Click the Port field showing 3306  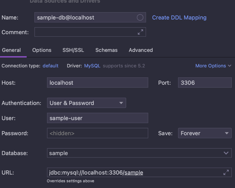tap(205, 83)
